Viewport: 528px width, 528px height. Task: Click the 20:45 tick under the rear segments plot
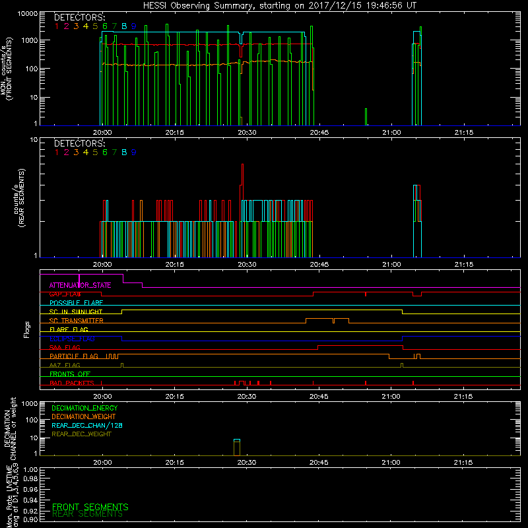[319, 265]
